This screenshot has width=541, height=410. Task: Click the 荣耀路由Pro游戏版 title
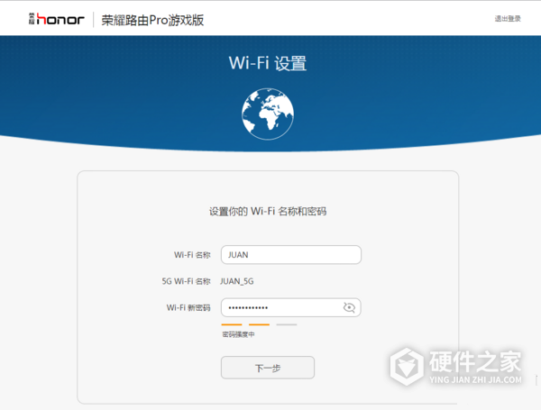pyautogui.click(x=152, y=20)
